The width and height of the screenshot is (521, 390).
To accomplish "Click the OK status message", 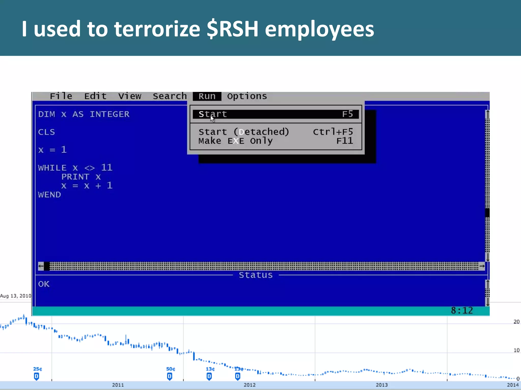I will tap(44, 284).
